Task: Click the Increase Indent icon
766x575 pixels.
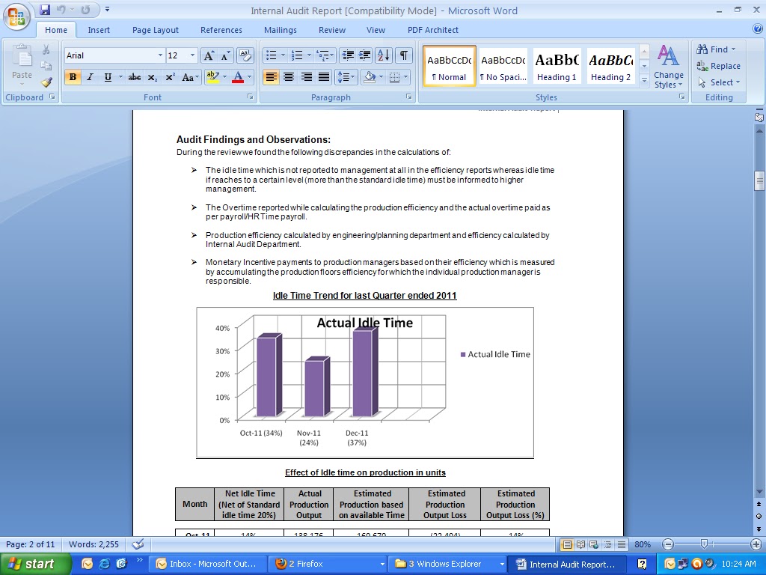Action: 364,55
